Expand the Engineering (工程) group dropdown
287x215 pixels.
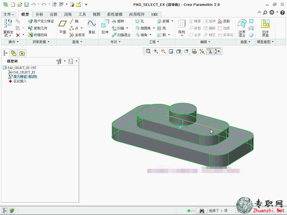154,42
